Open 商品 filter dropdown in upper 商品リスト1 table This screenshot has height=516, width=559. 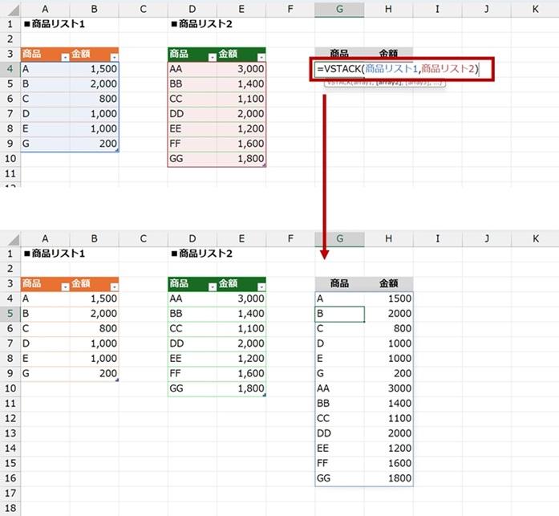[x=64, y=57]
